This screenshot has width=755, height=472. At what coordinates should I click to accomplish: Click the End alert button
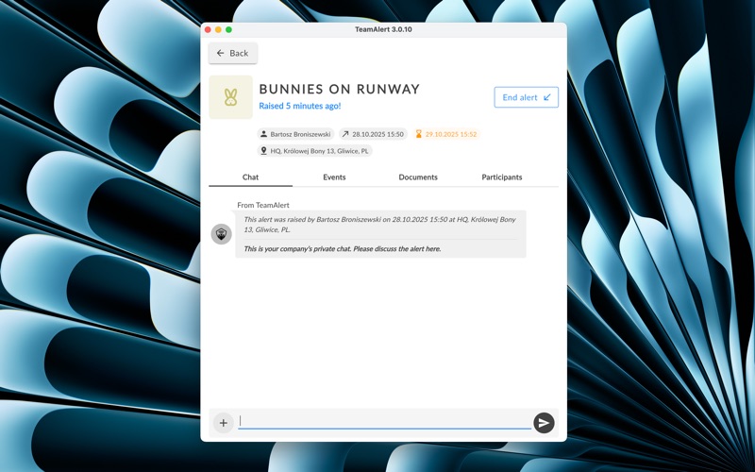coord(526,97)
